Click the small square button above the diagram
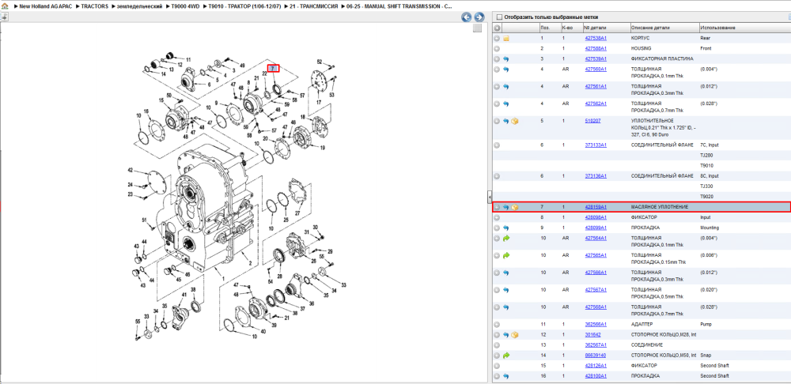 click(x=477, y=28)
